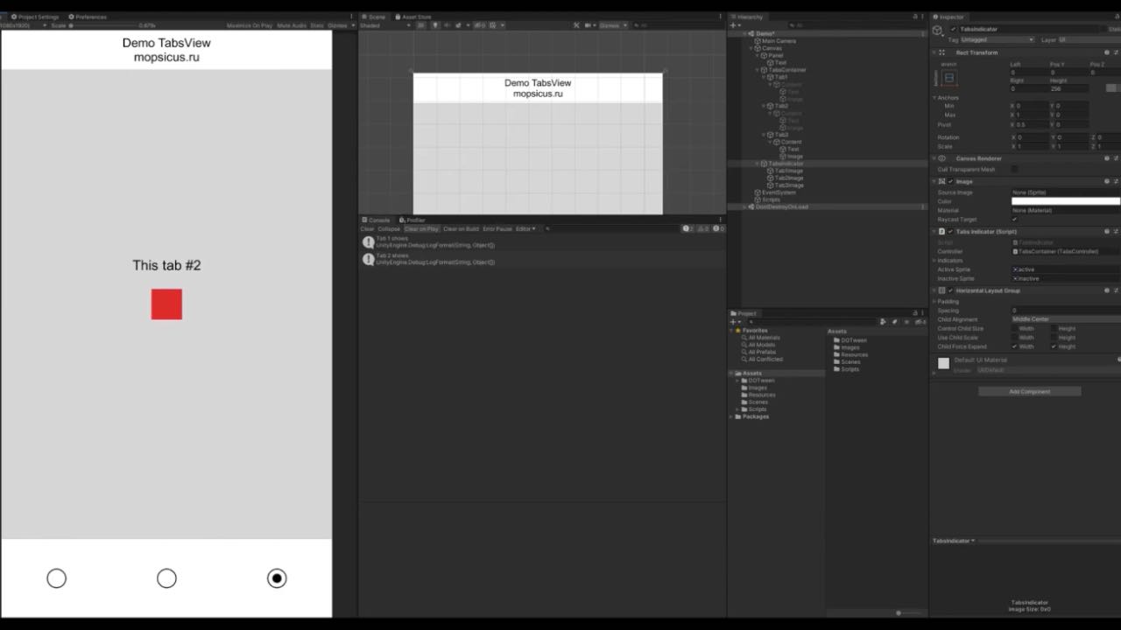Open the Color swatch in the Image component
The height and width of the screenshot is (630, 1121).
pos(1064,201)
